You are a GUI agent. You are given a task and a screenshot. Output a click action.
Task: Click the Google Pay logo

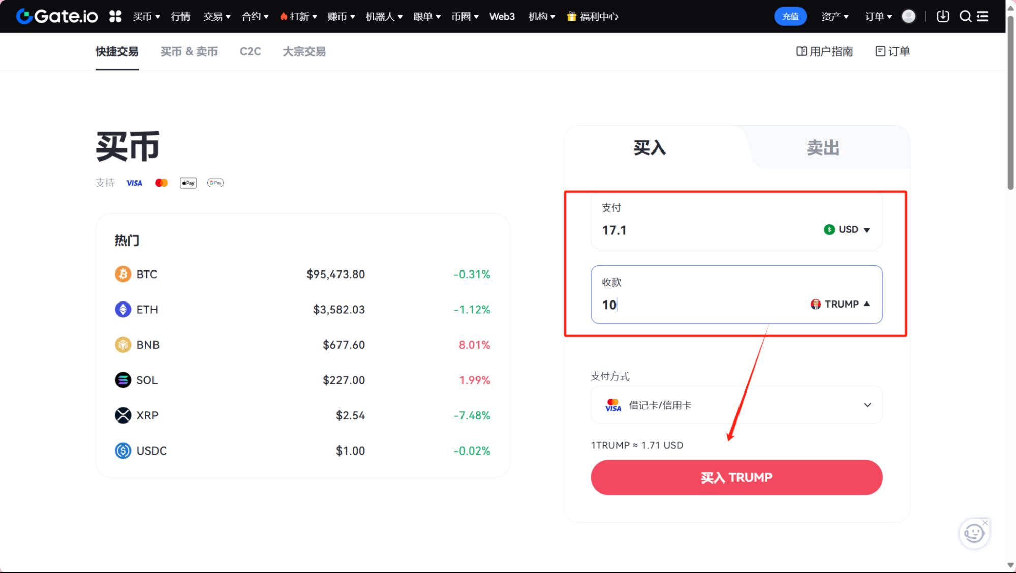215,183
